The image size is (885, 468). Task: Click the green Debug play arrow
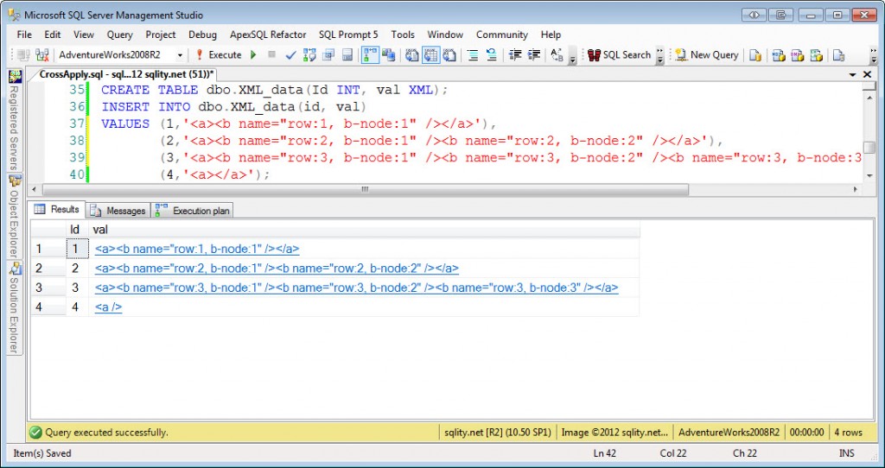[254, 54]
